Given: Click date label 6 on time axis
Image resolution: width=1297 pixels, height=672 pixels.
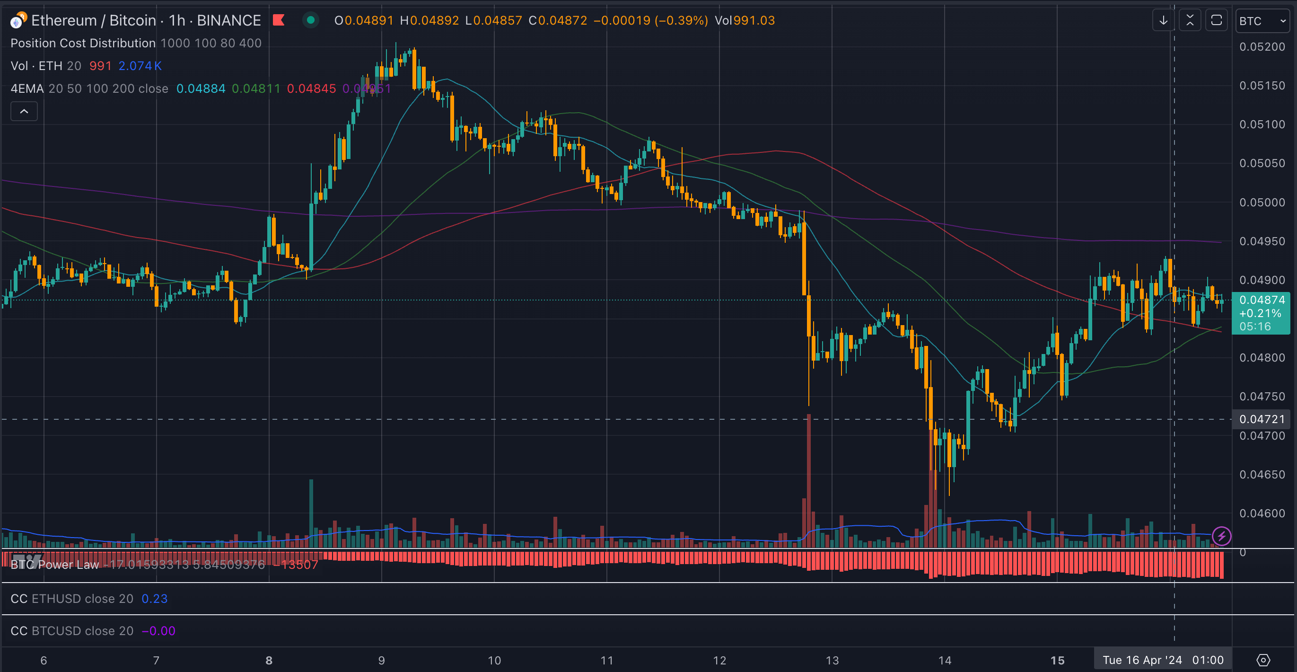Looking at the screenshot, I should 44,661.
